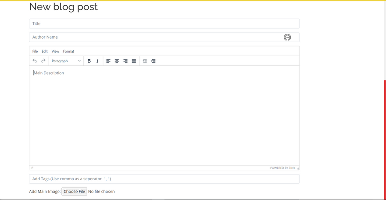Open the View menu
The image size is (386, 200).
click(55, 51)
